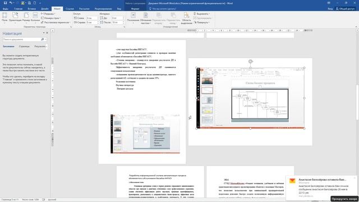Open the Обтекание текстом (Wrap Text) menu
The width and height of the screenshot is (359, 202).
146,18
